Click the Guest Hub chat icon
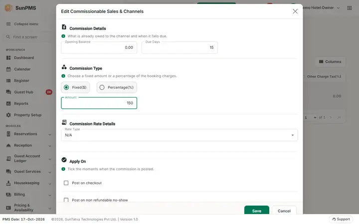This screenshot has height=224, width=359. point(8,92)
